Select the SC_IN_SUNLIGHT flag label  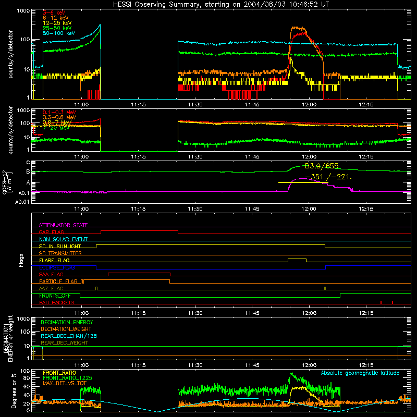[60, 246]
